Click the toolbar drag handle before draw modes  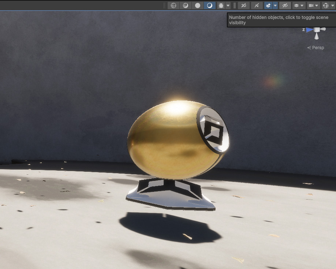164,5
